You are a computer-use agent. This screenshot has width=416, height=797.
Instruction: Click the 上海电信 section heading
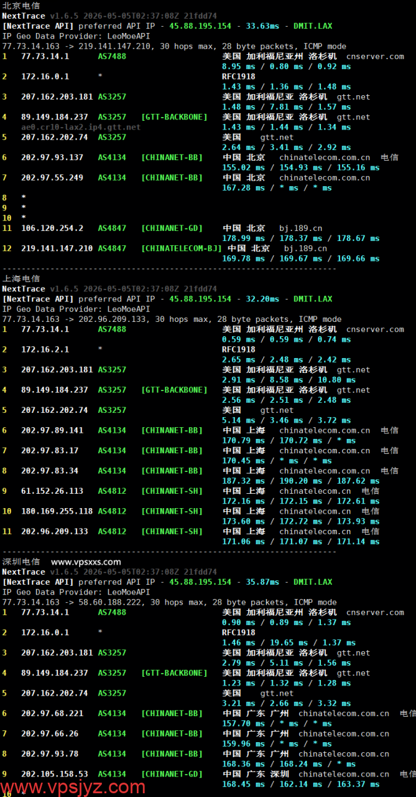point(21,278)
